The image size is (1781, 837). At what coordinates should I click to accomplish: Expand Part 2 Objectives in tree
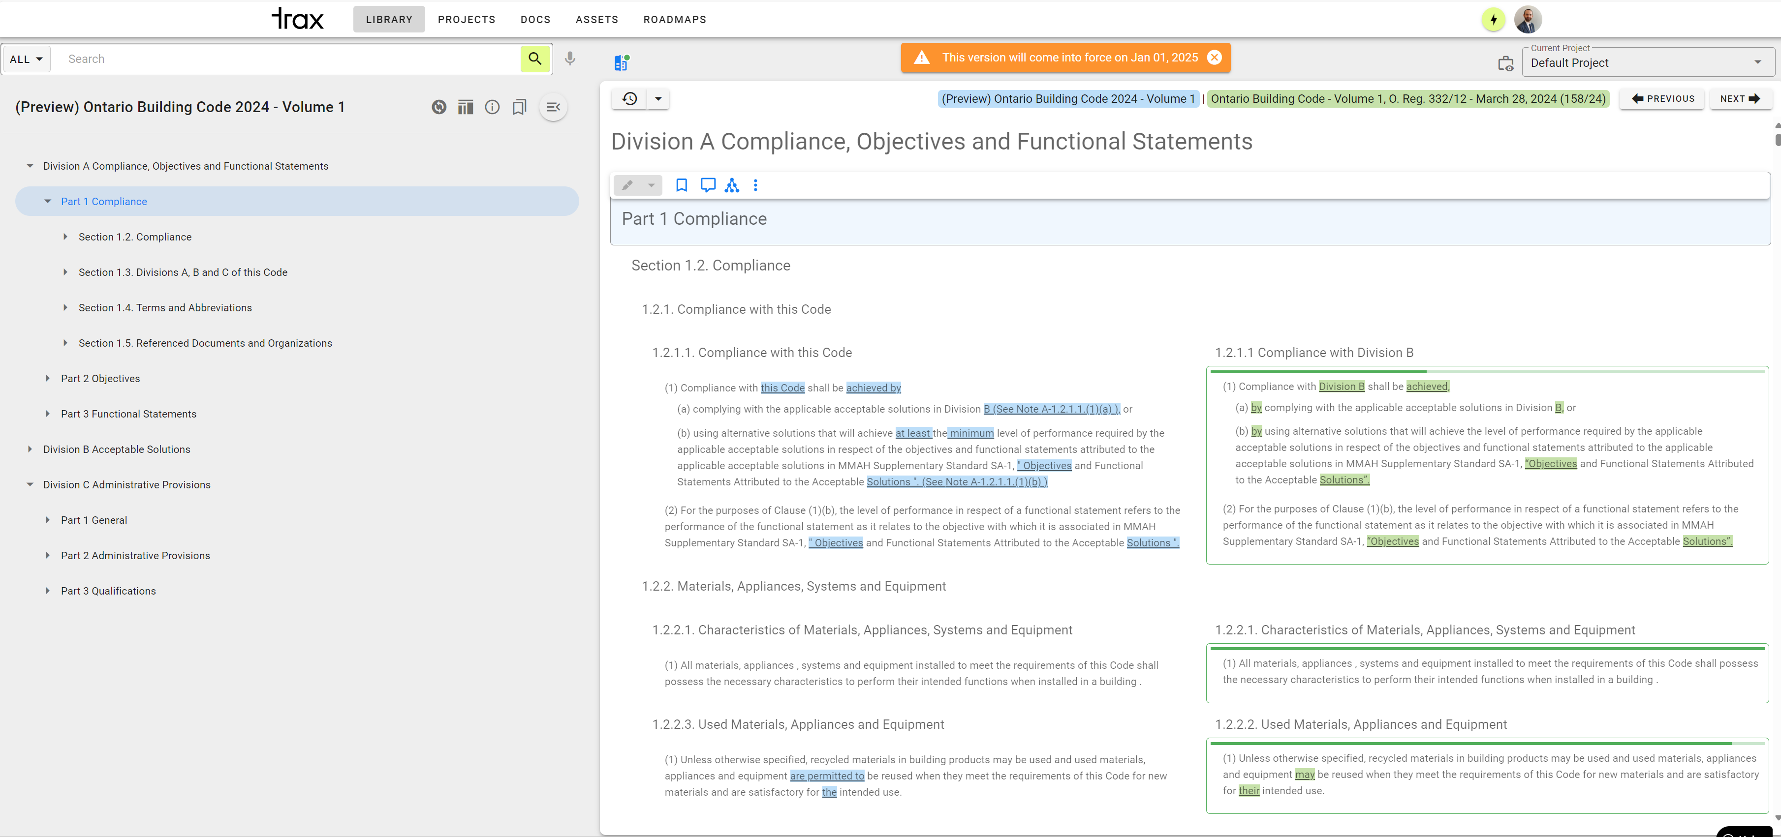click(x=48, y=378)
